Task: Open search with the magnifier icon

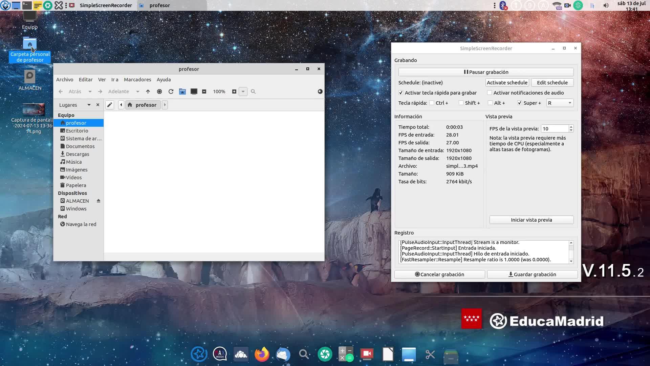Action: tap(253, 91)
